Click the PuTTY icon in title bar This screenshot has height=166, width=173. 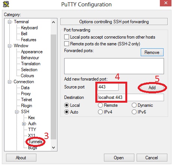click(6, 4)
